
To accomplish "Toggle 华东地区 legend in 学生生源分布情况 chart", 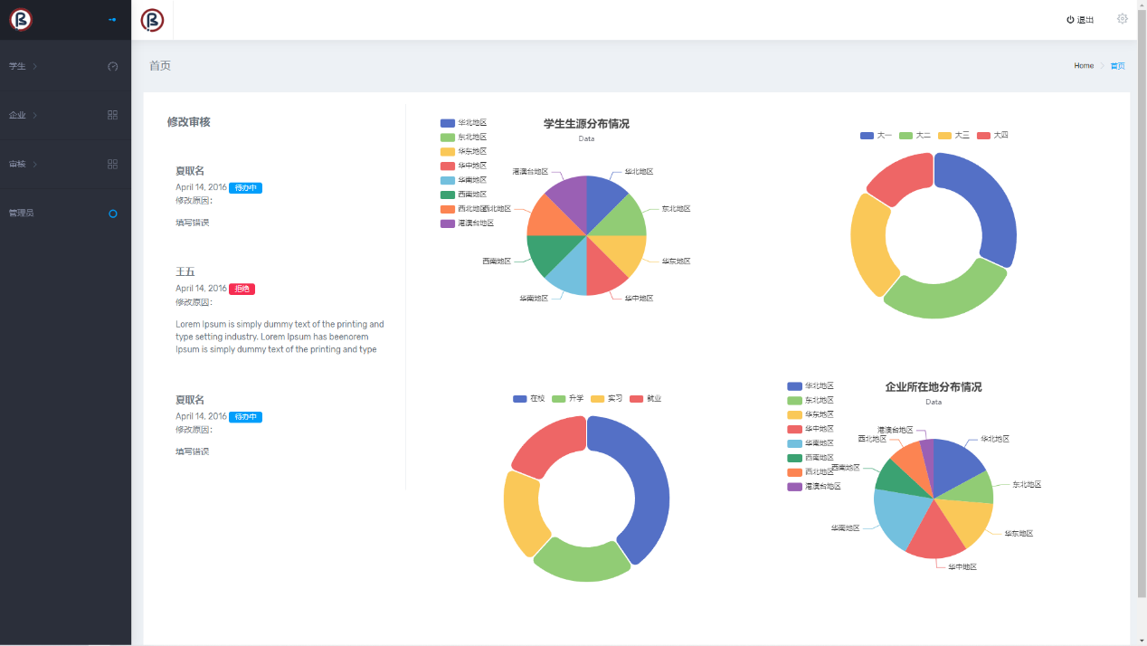I will click(x=463, y=151).
